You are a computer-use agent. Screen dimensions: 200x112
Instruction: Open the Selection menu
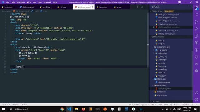coord(21,2)
